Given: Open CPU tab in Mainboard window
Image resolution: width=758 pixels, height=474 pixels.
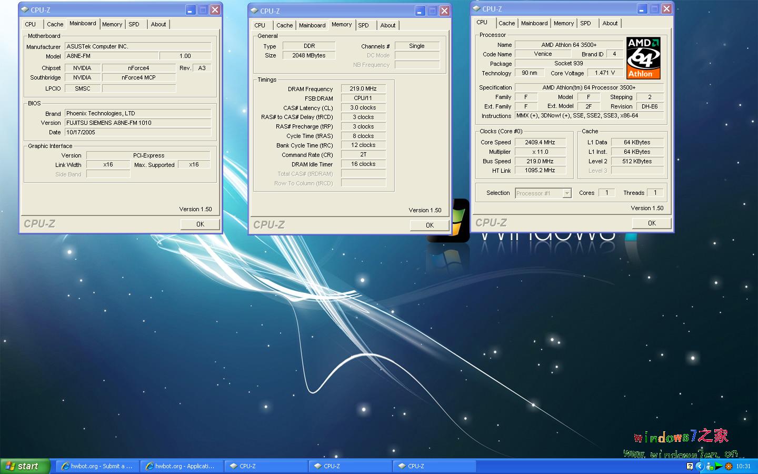Looking at the screenshot, I should [x=31, y=24].
